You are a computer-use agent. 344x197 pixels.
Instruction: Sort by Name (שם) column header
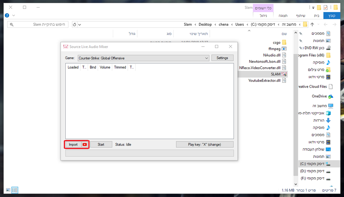(284, 34)
